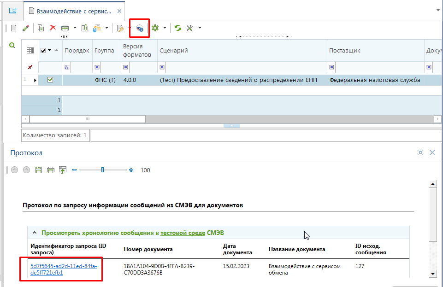
Task: Open dropdown arrow next to export icon
Action: [x=106, y=28]
